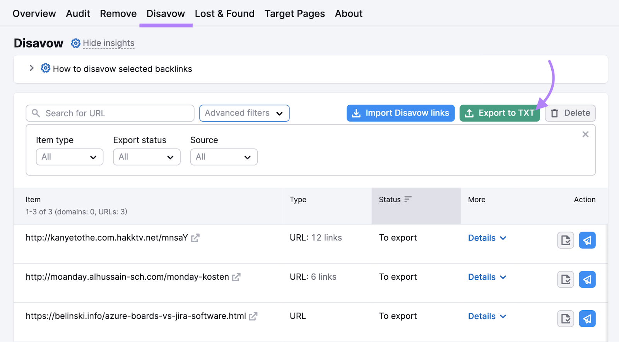The width and height of the screenshot is (619, 342).
Task: Open the Lost & Found tab
Action: 224,14
